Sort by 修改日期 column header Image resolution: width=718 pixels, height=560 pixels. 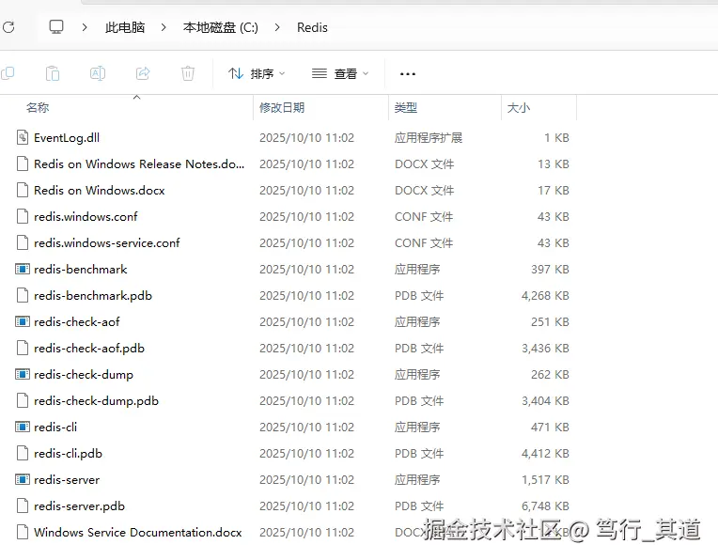(282, 108)
